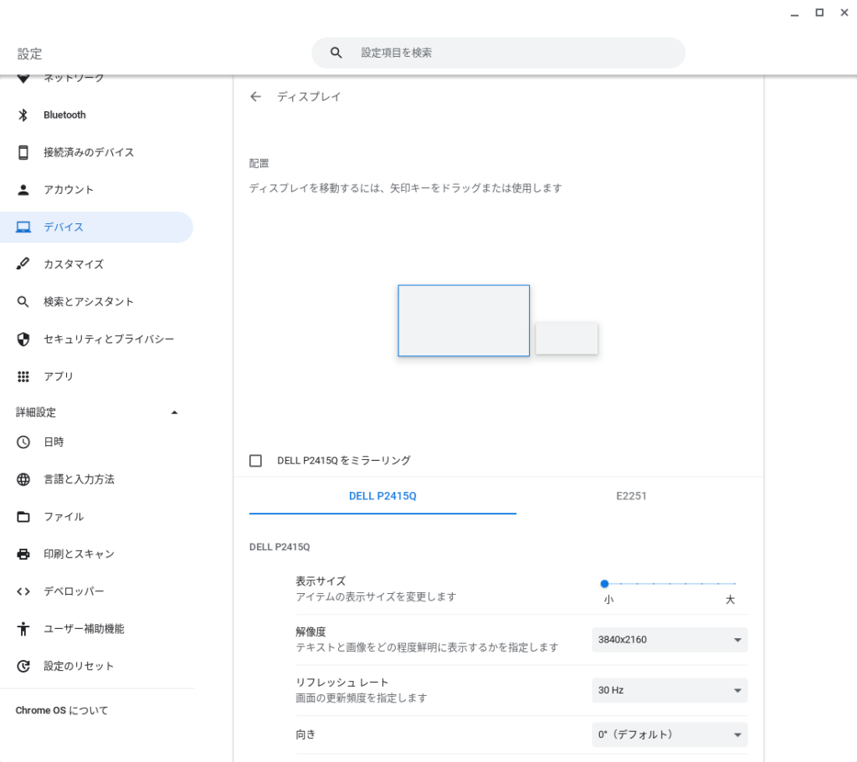The width and height of the screenshot is (857, 762).
Task: Click the shield icon for セキュリティとプライバシー
Action: [x=23, y=340]
